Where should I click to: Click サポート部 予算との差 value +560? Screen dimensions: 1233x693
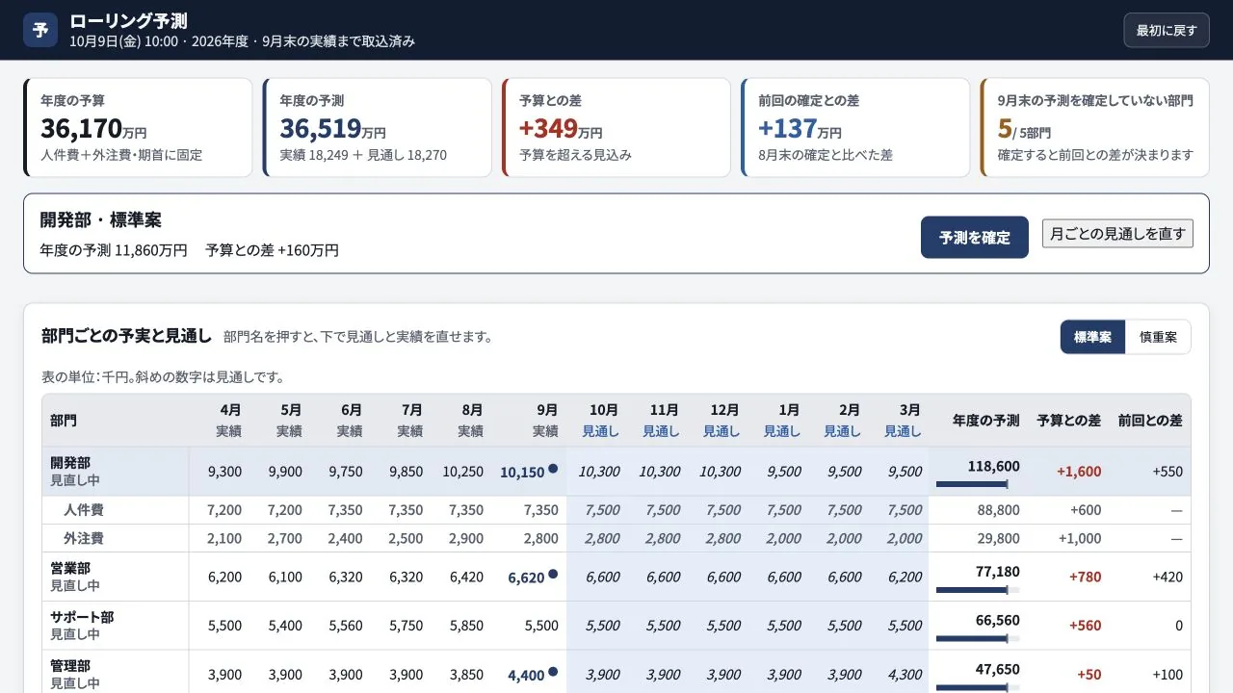click(1085, 626)
